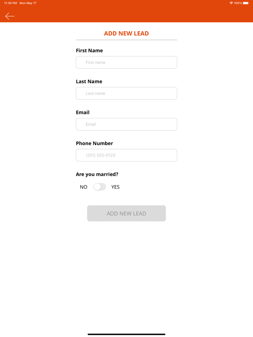
Task: Click the ADD NEW LEAD title heading
Action: [x=126, y=33]
